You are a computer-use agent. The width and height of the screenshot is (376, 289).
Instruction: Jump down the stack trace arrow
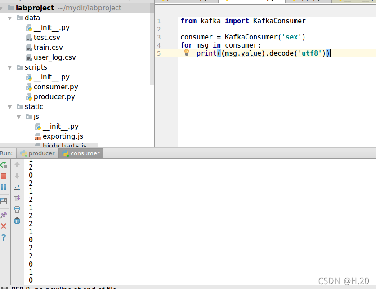tap(17, 176)
